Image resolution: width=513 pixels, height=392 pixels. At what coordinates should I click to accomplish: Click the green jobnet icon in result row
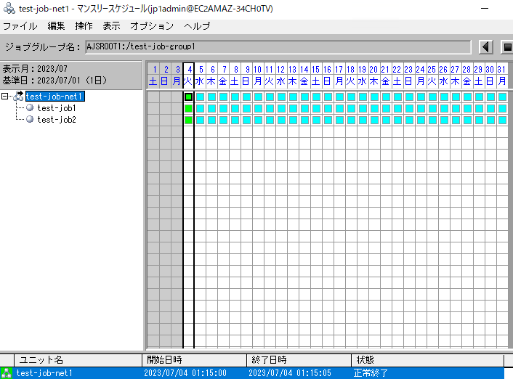pos(7,373)
